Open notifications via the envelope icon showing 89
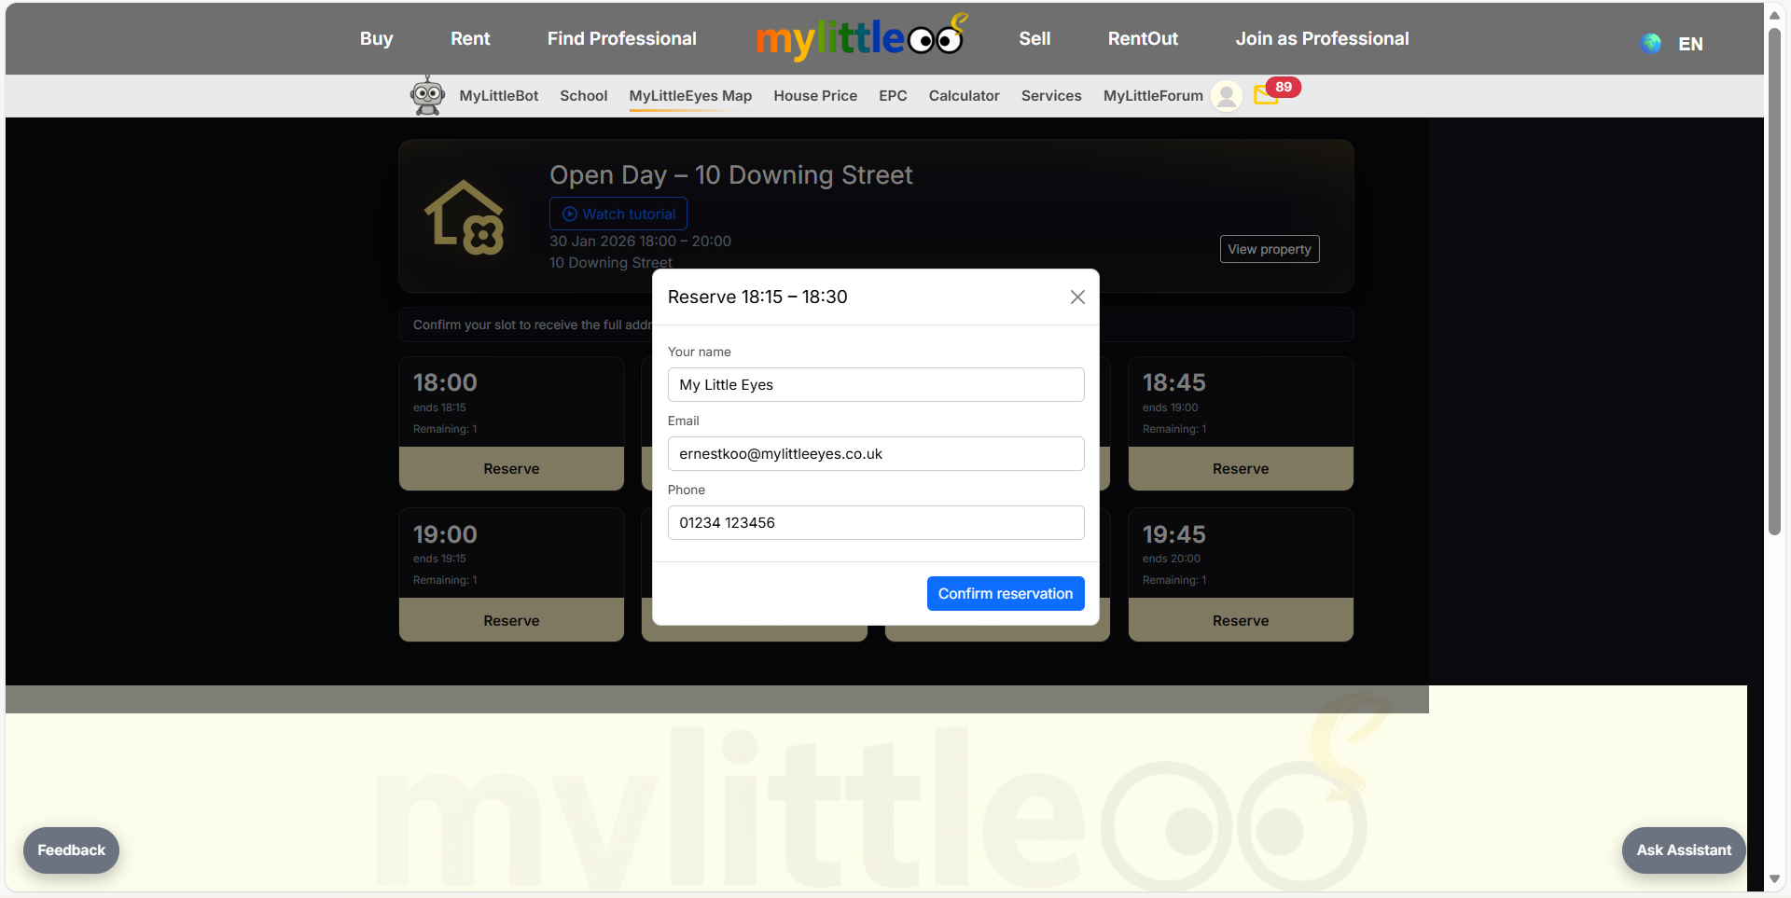 [x=1266, y=95]
